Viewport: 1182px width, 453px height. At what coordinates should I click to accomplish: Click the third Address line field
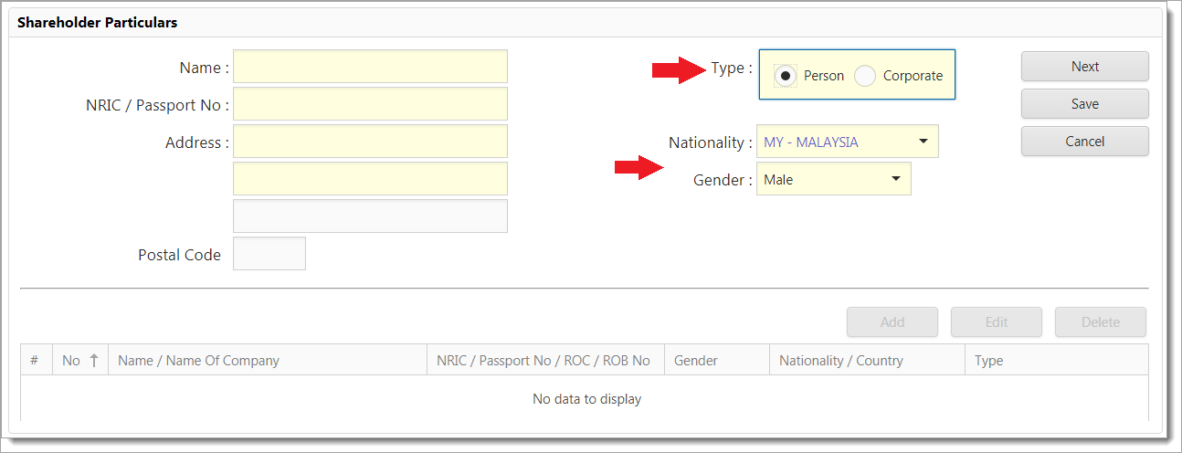370,216
